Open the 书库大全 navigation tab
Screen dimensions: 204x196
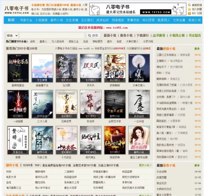tap(26, 20)
